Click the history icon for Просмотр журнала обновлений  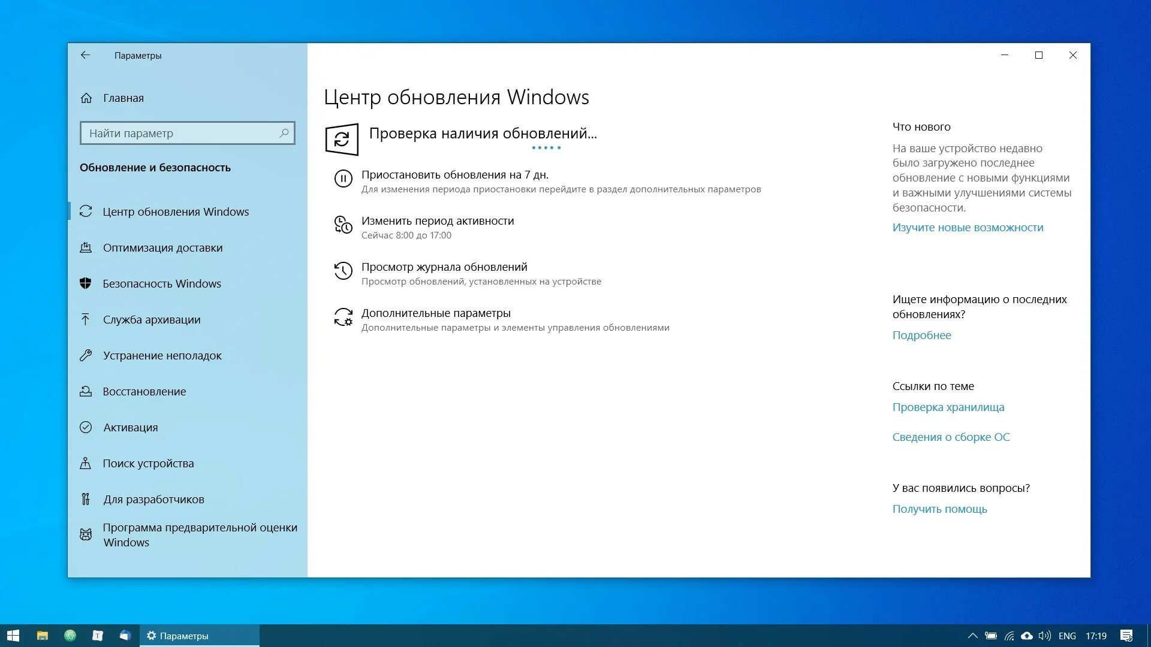point(343,271)
